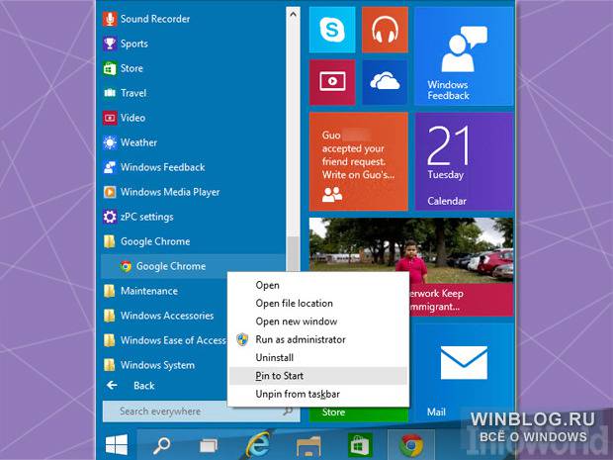Open the red Video tile
613x460 pixels.
pyautogui.click(x=332, y=82)
